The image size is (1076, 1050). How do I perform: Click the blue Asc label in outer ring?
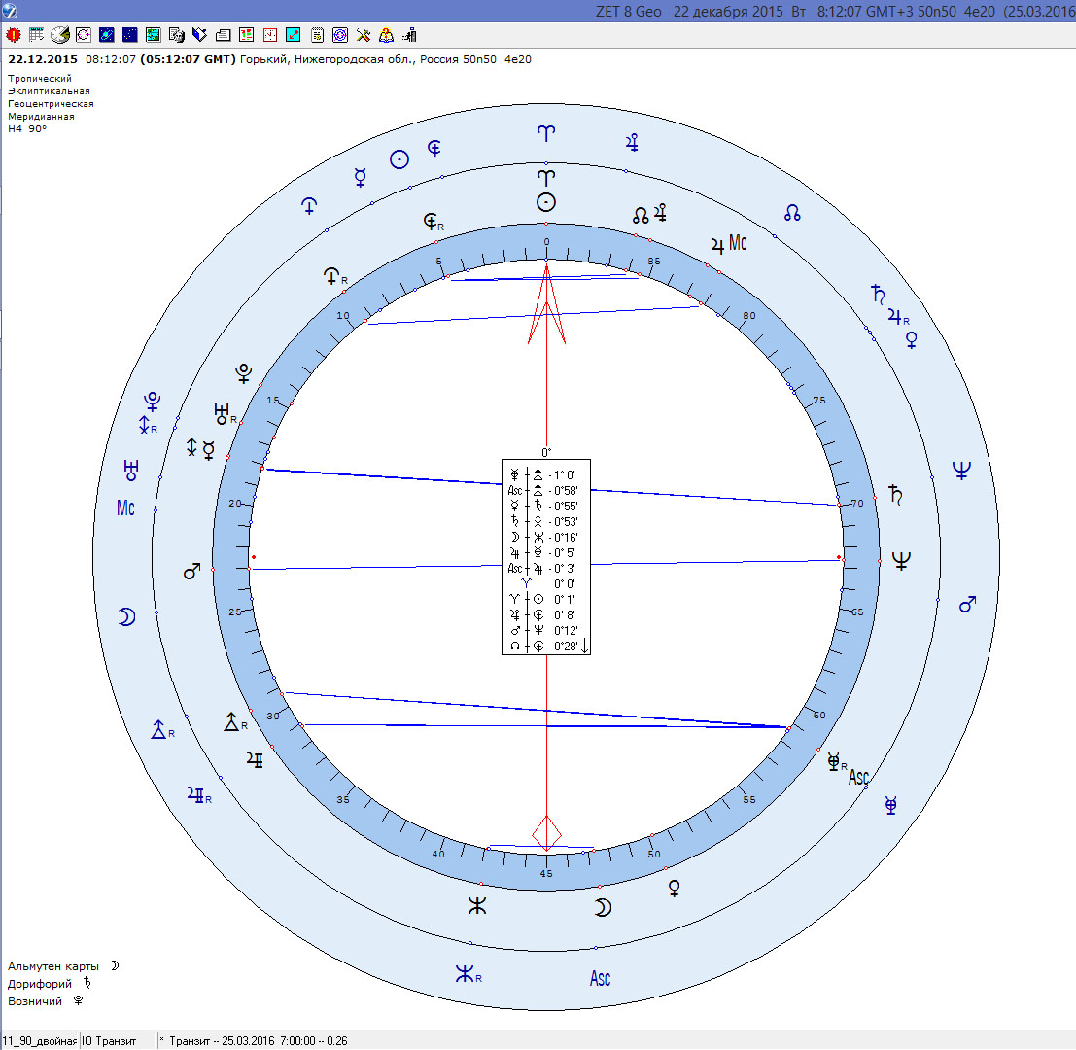[600, 978]
